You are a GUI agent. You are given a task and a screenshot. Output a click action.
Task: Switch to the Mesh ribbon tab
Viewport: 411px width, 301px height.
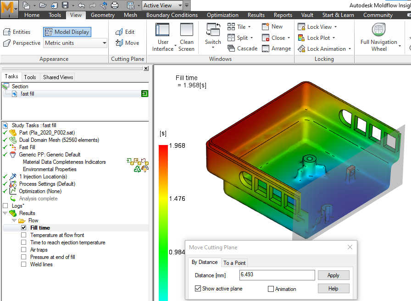pos(130,15)
